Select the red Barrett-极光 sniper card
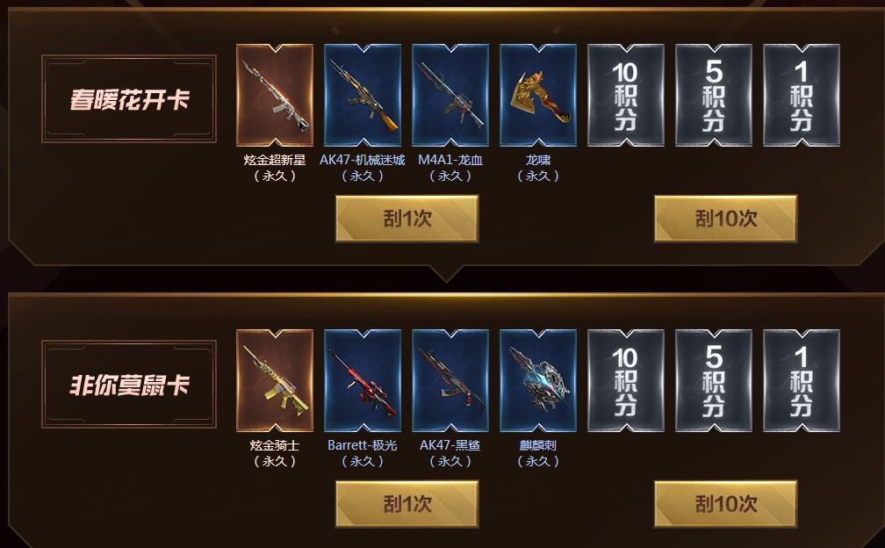The height and width of the screenshot is (548, 885). point(363,381)
